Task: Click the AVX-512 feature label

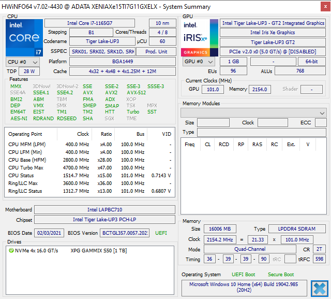Action: tap(137, 93)
